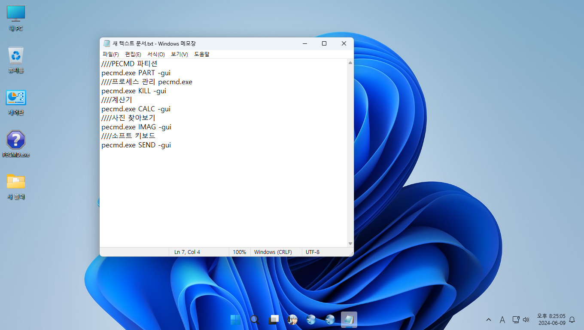The width and height of the screenshot is (584, 330).
Task: Place cursor in line pecmd.exe PART -gui
Action: click(136, 73)
